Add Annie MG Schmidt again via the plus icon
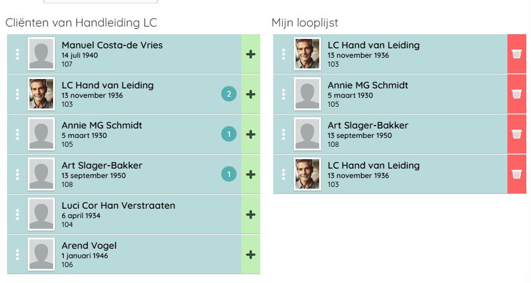The width and height of the screenshot is (531, 283). coord(251,134)
